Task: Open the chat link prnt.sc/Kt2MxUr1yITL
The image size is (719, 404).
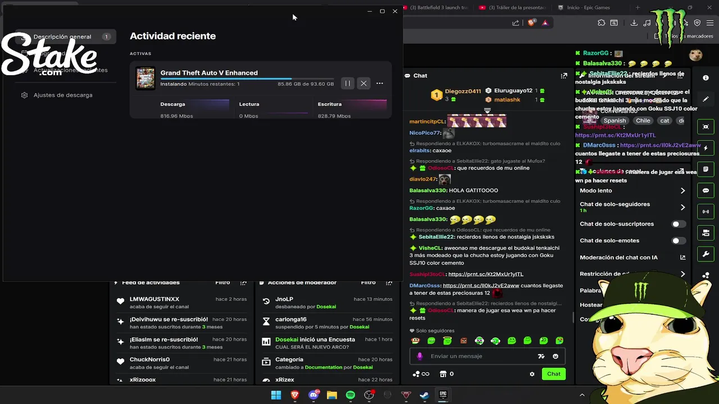Action: click(x=486, y=274)
